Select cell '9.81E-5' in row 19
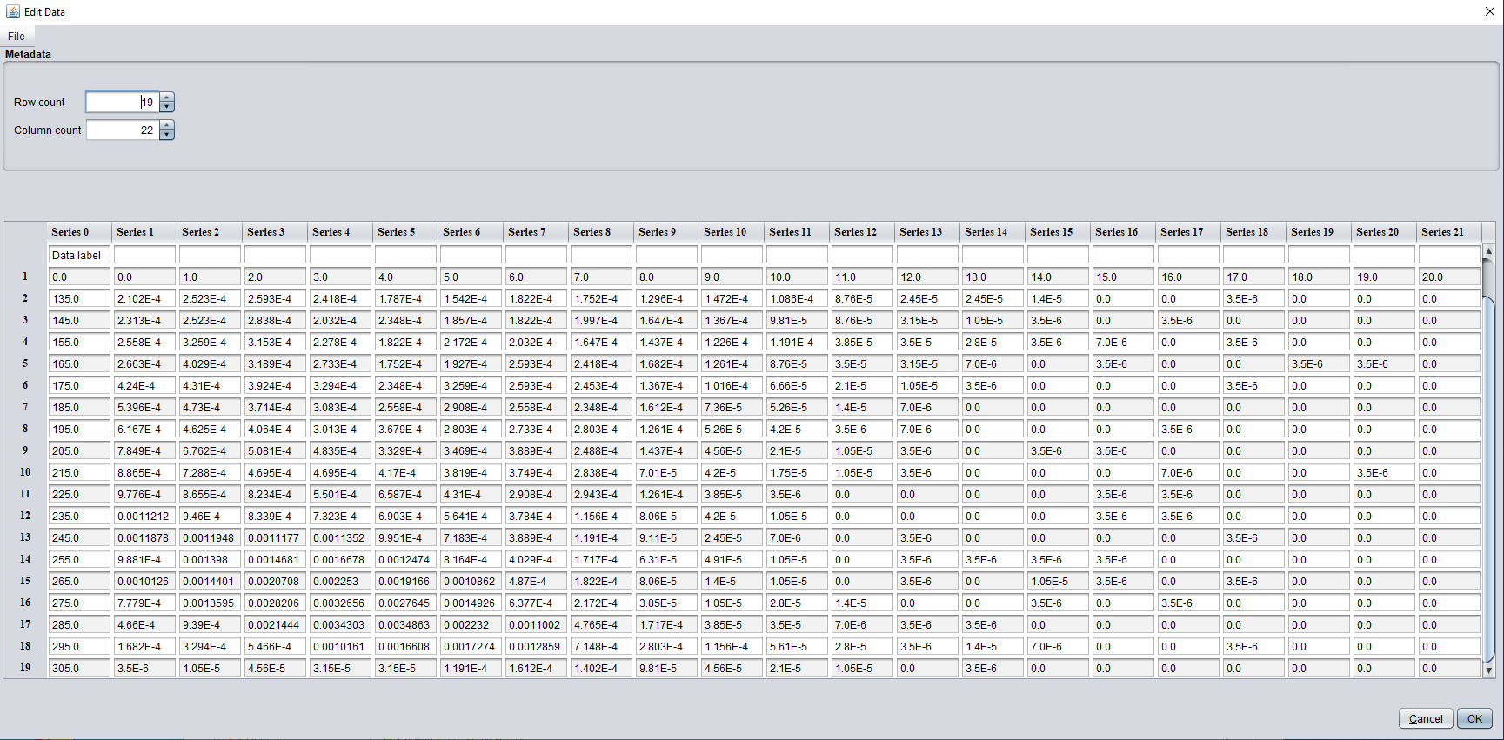The height and width of the screenshot is (740, 1504). coord(666,669)
